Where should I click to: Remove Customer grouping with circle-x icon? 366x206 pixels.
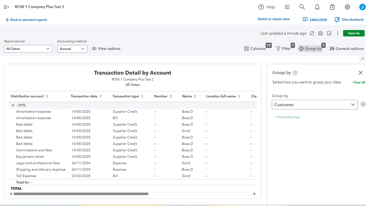pyautogui.click(x=363, y=104)
